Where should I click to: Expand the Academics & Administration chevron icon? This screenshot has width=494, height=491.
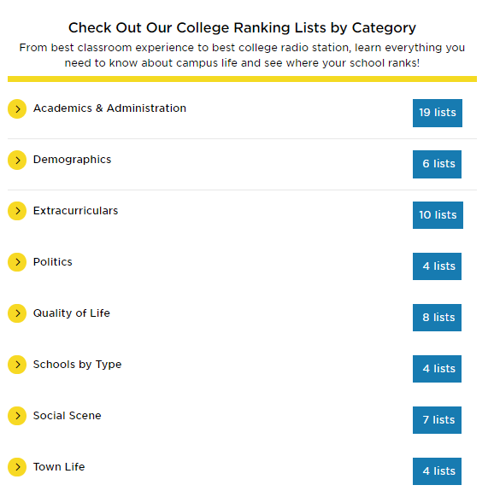click(17, 109)
